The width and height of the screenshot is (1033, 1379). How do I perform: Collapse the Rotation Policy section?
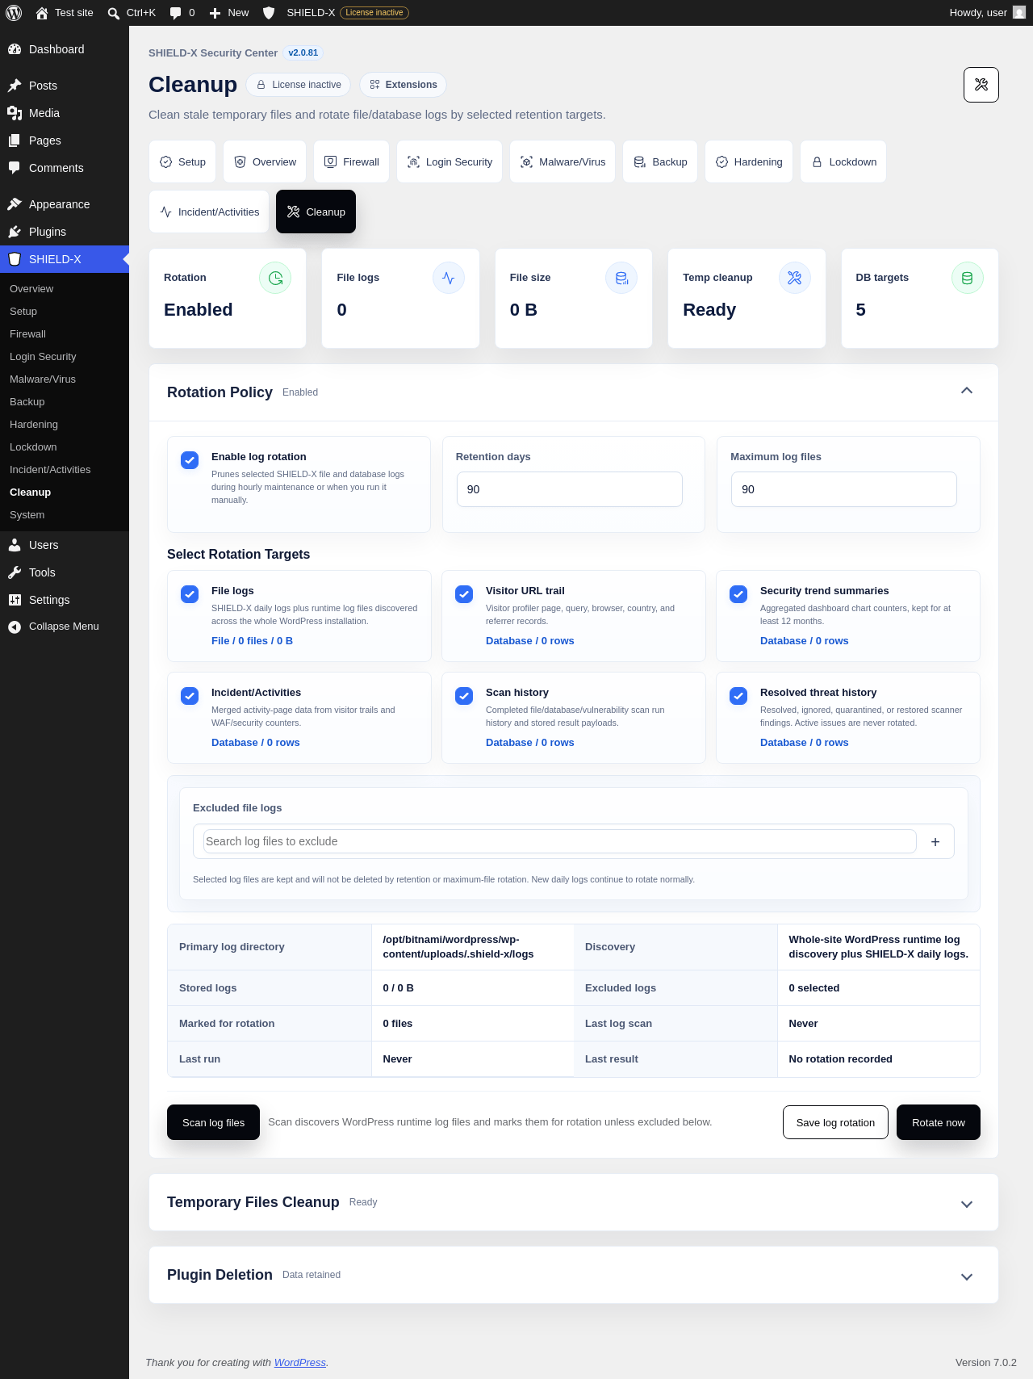[967, 391]
